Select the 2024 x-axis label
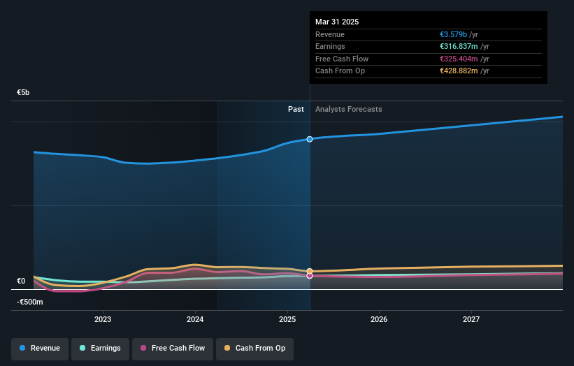This screenshot has height=366, width=574. tap(195, 320)
